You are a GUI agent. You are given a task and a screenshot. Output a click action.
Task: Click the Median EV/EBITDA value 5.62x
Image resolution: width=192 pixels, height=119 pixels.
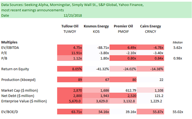click(178, 48)
